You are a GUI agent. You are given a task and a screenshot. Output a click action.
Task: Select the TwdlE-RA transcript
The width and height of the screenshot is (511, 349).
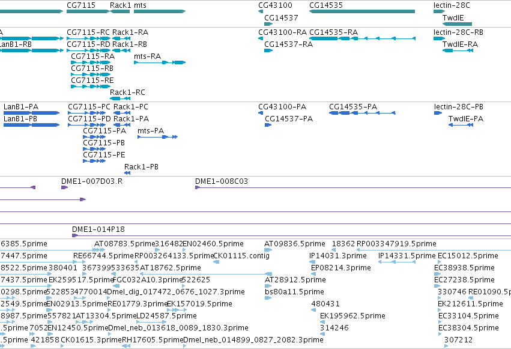[458, 50]
